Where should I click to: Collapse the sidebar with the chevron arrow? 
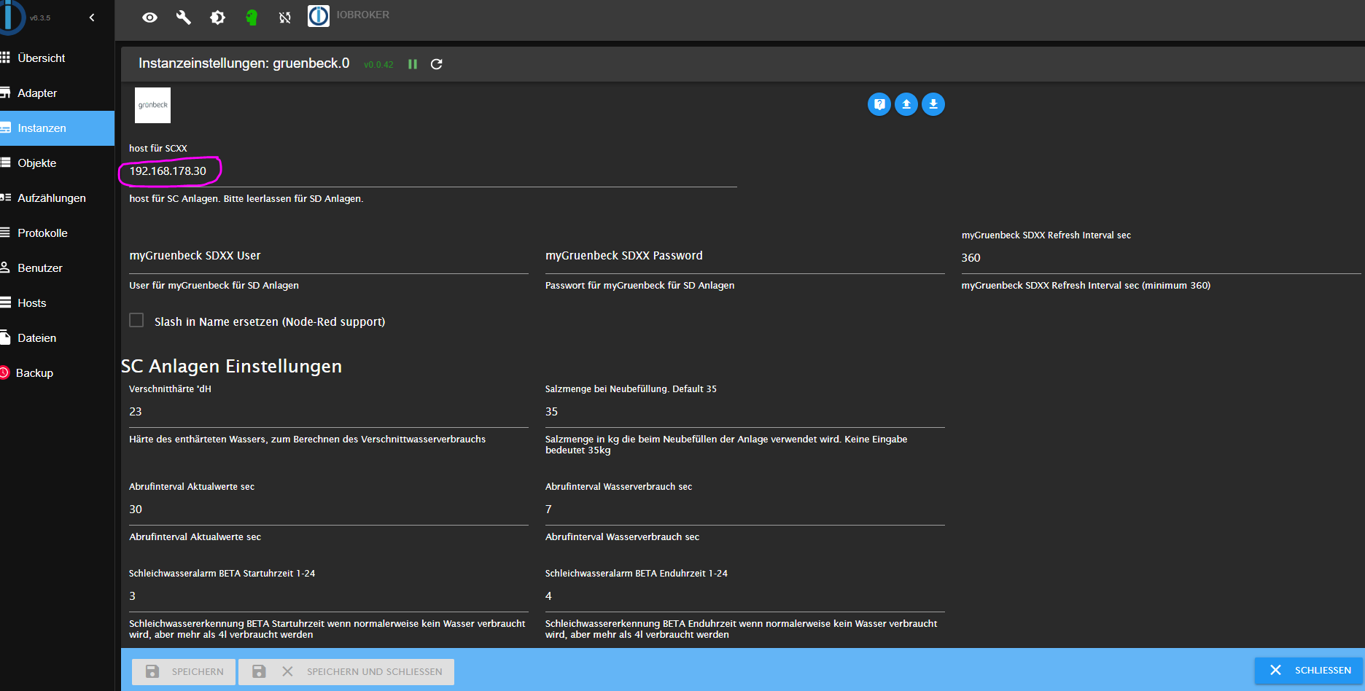pyautogui.click(x=92, y=17)
